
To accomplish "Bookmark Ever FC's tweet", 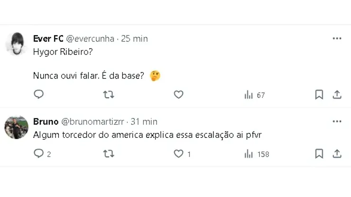I will [x=319, y=95].
